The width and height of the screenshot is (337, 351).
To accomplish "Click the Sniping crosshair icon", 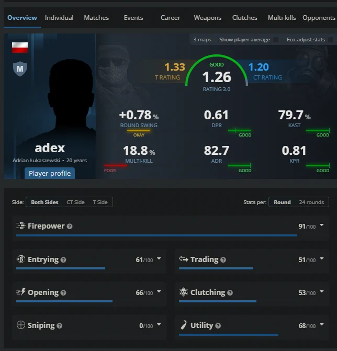I will pyautogui.click(x=21, y=325).
